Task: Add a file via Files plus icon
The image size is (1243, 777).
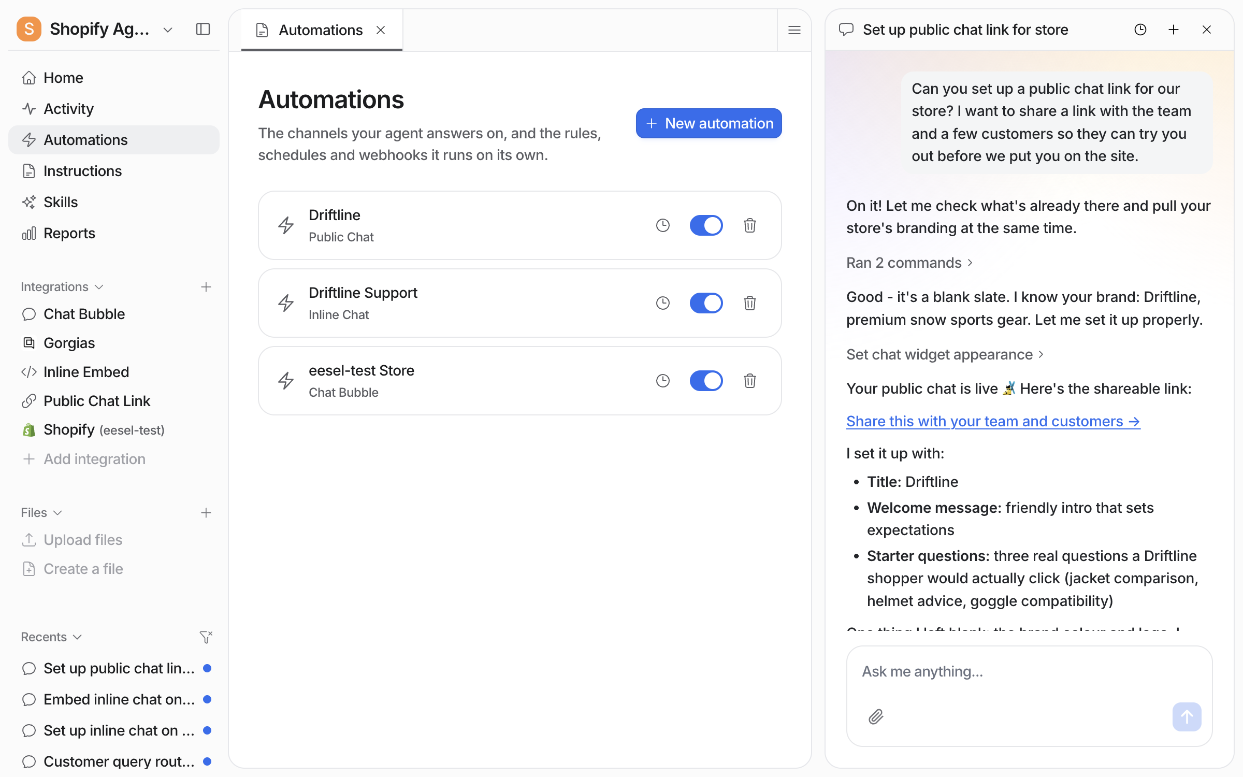Action: (x=206, y=513)
